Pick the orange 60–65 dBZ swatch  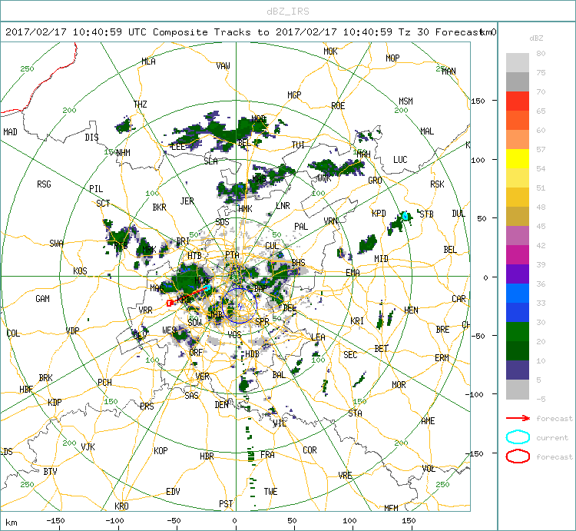(517, 120)
